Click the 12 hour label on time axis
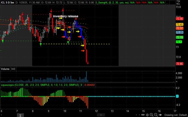Viewport: 188px width, 117px height. tap(96, 111)
